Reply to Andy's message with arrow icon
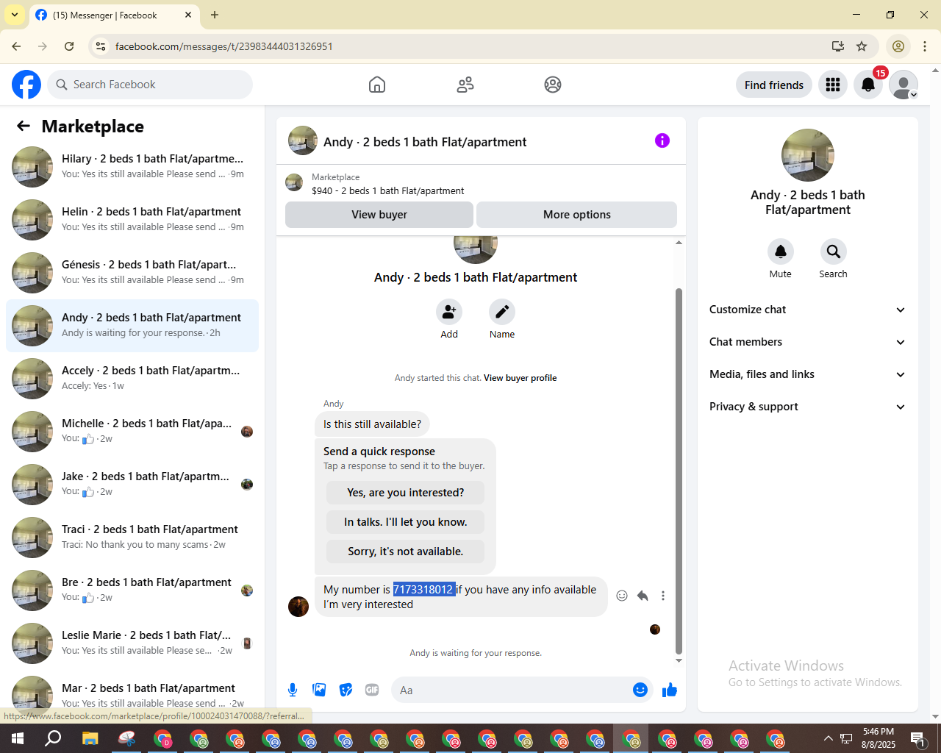941x753 pixels. (x=643, y=596)
